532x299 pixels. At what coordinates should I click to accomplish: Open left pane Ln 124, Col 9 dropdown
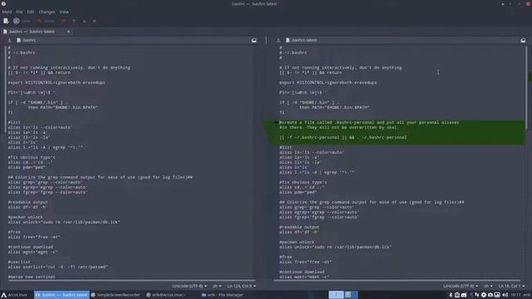241,286
